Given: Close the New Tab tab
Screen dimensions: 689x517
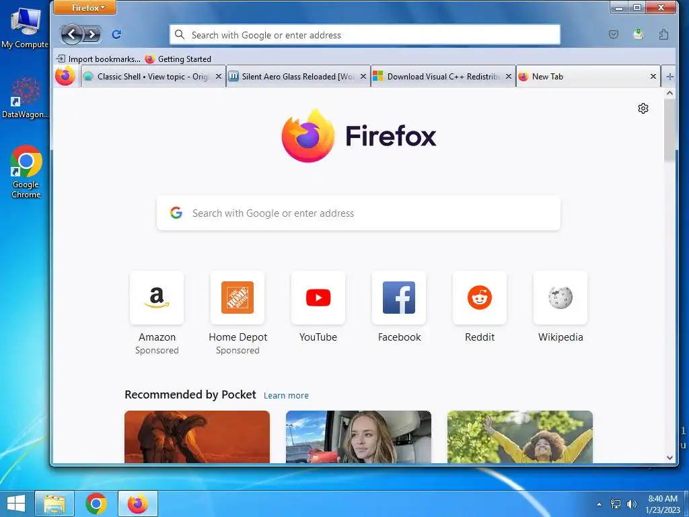Looking at the screenshot, I should (653, 77).
